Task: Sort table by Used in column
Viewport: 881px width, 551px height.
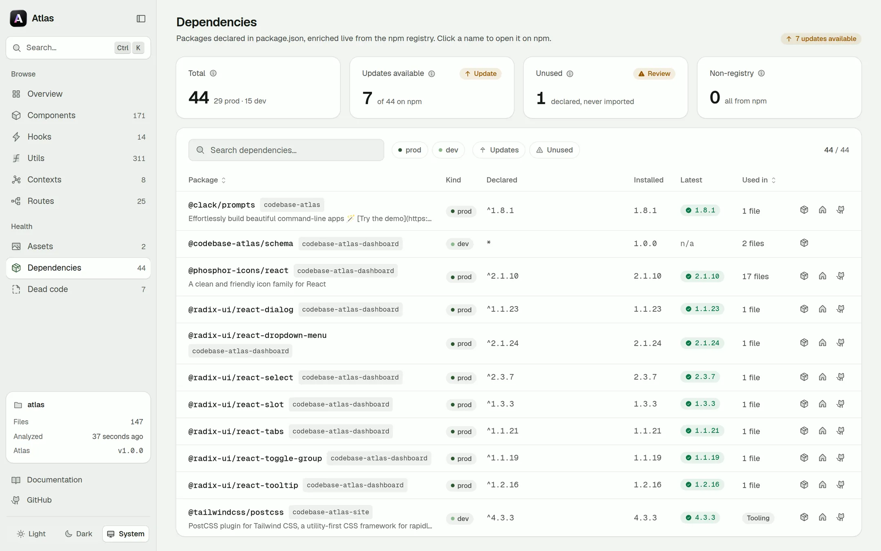Action: (x=759, y=180)
